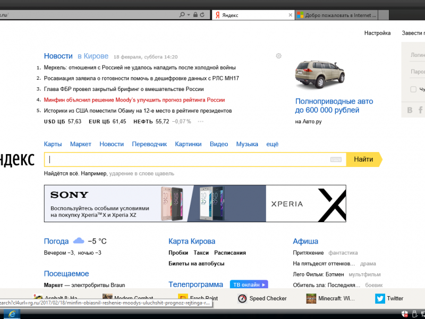Log in via Facebook icon

420,110
